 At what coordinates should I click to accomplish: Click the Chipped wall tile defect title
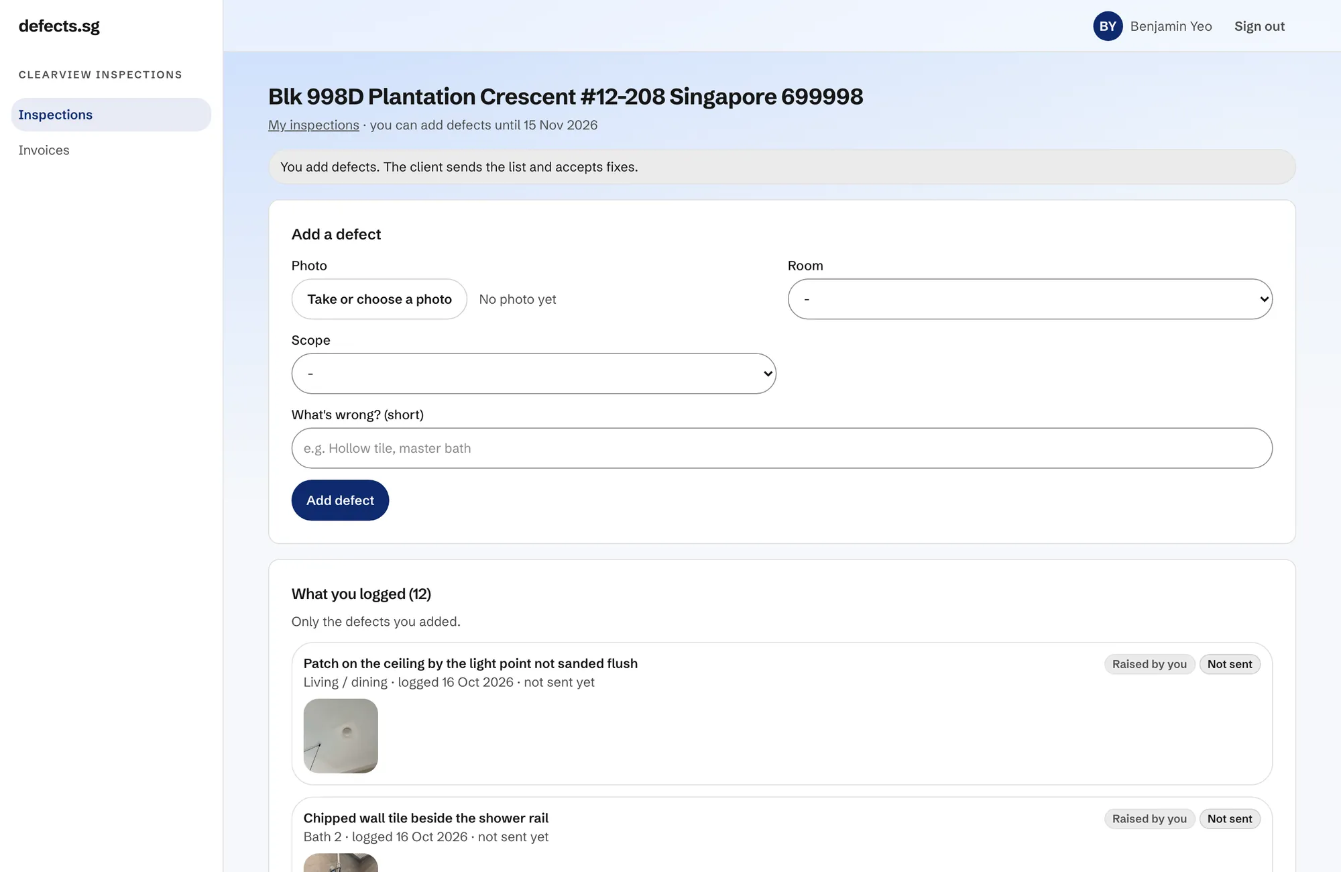coord(426,818)
